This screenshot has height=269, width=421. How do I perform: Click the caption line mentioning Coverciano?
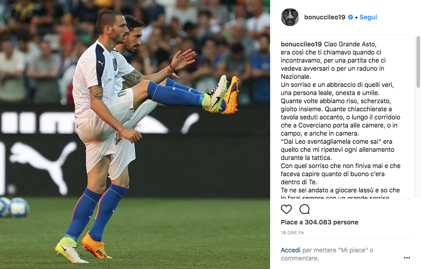pyautogui.click(x=339, y=125)
